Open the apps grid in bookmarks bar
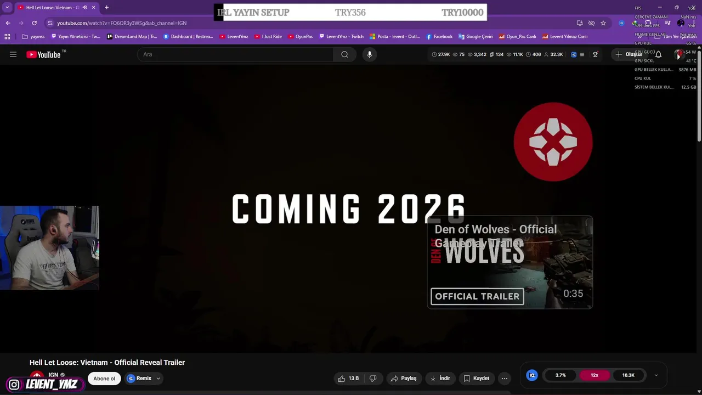This screenshot has height=395, width=702. click(7, 37)
